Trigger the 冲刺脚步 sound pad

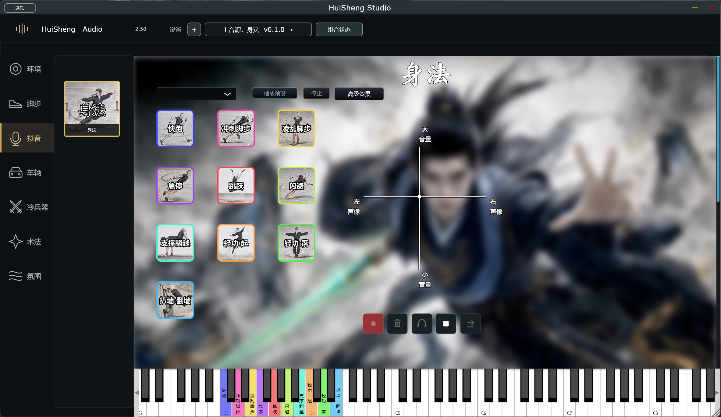(236, 128)
